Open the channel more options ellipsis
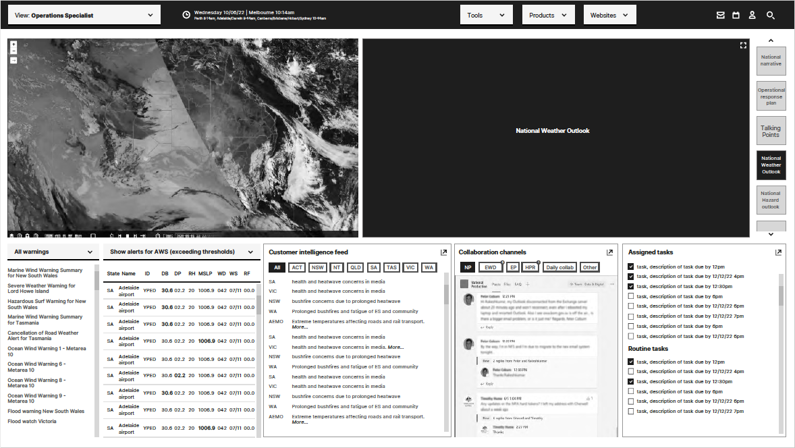The width and height of the screenshot is (795, 448). (x=611, y=284)
